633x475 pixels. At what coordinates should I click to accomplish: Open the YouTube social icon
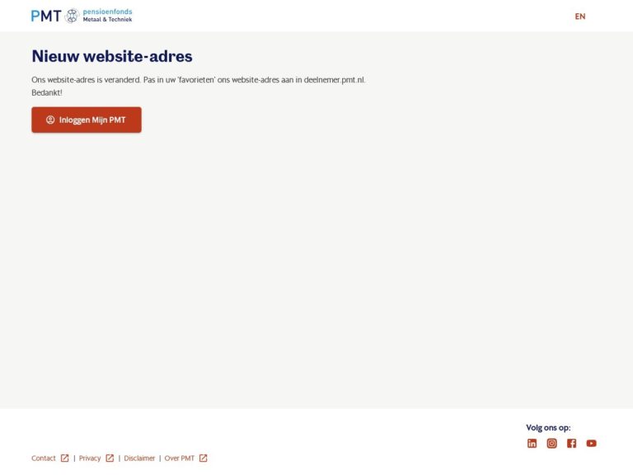[x=591, y=443]
